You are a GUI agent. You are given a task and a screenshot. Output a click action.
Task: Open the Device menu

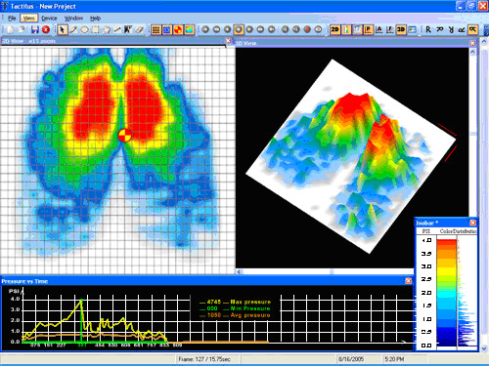tap(49, 19)
